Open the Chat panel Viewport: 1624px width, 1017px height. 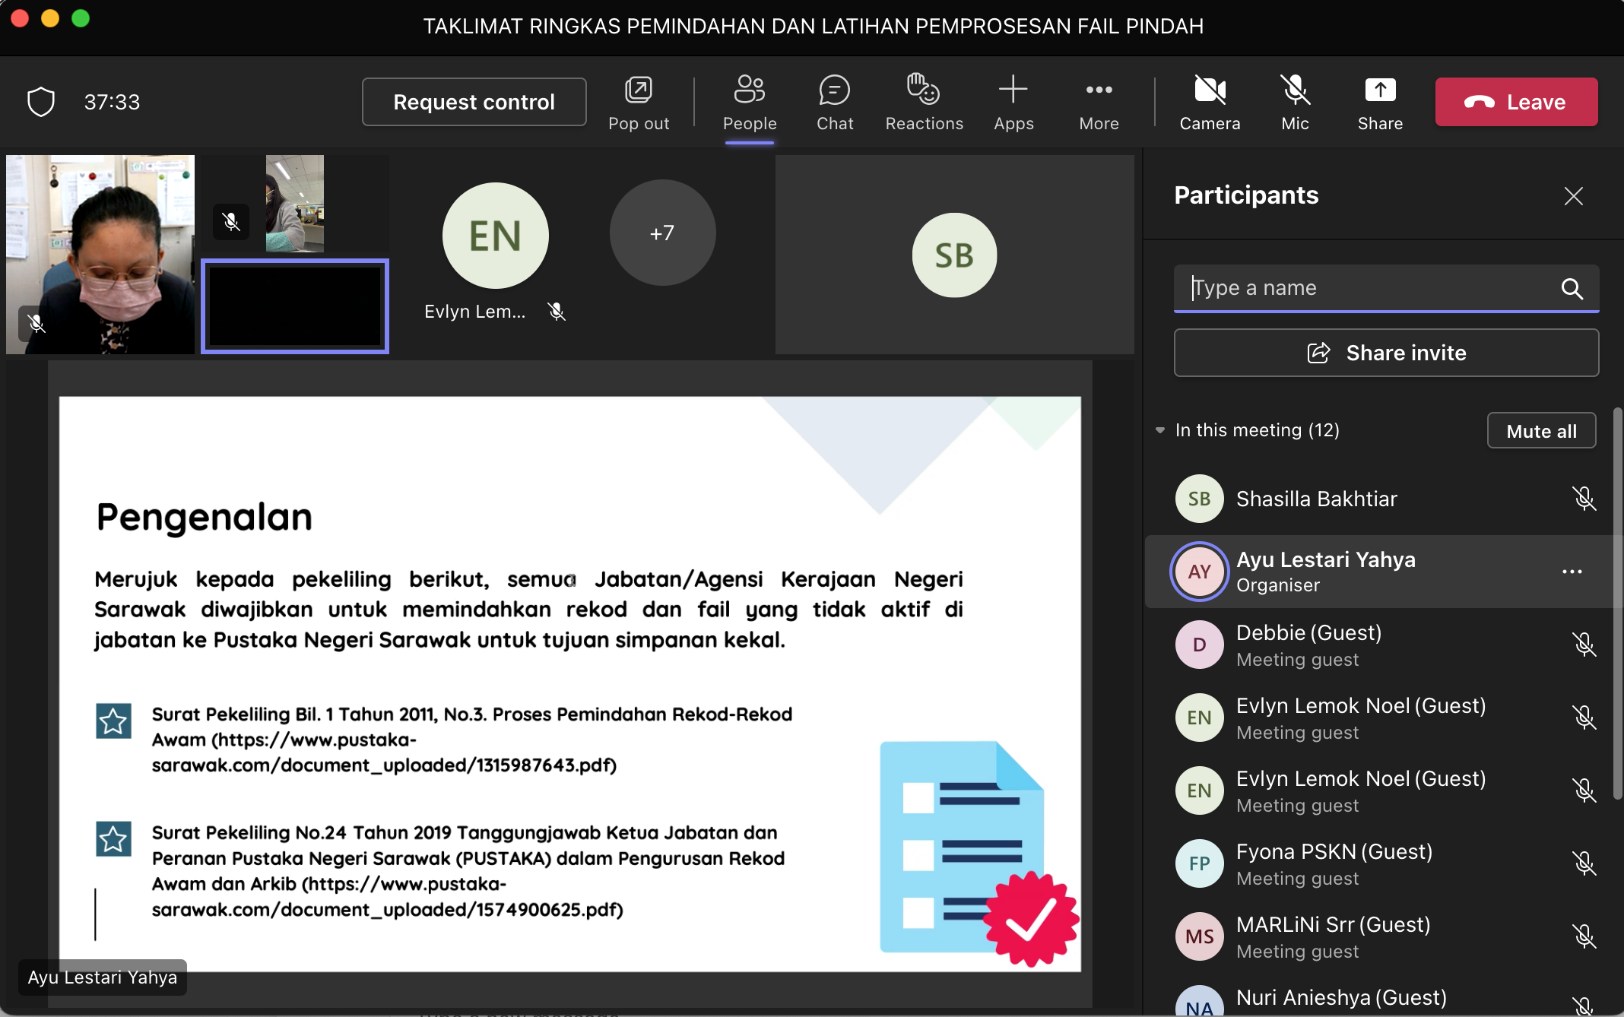tap(834, 103)
